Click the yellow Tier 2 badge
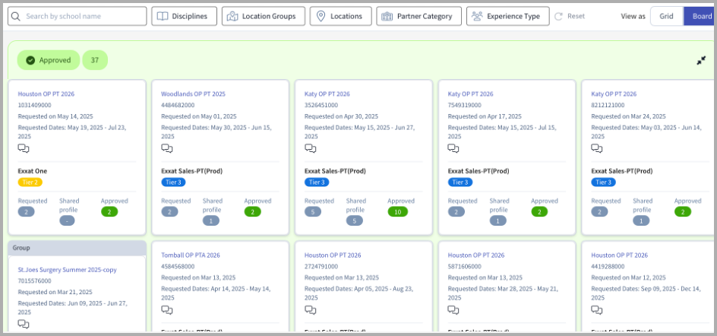Screen dimensions: 717x336 [x=30, y=182]
